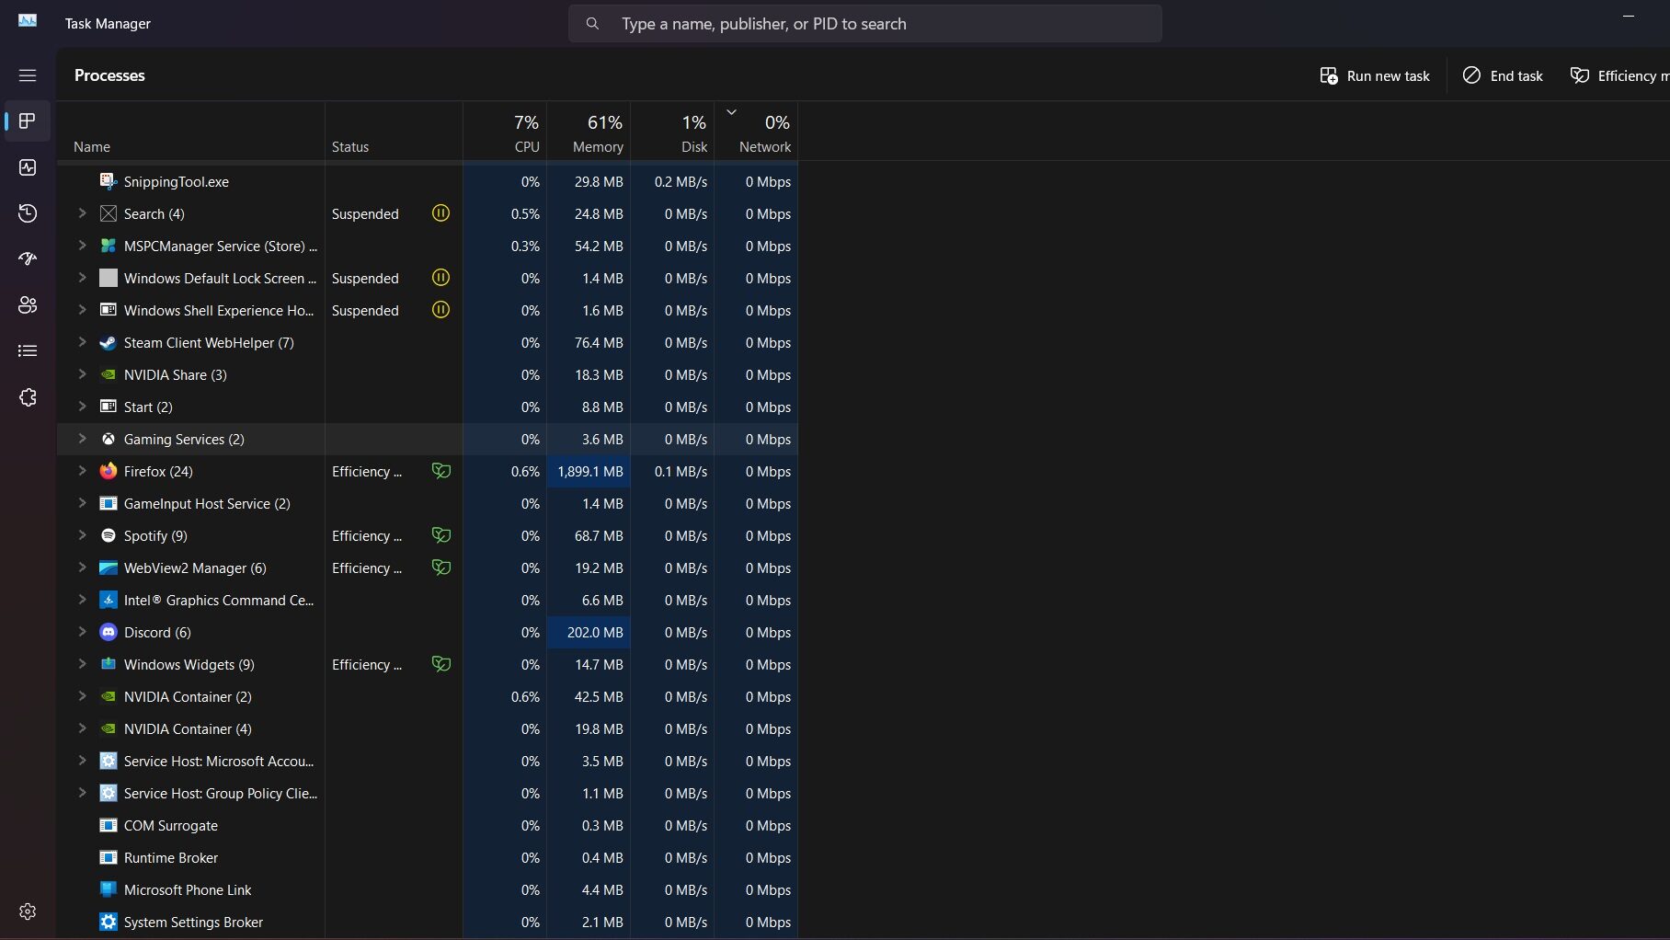
Task: Sort processes by CPU column
Action: 505,132
